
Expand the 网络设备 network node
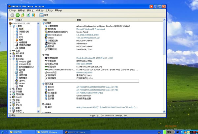11,94
